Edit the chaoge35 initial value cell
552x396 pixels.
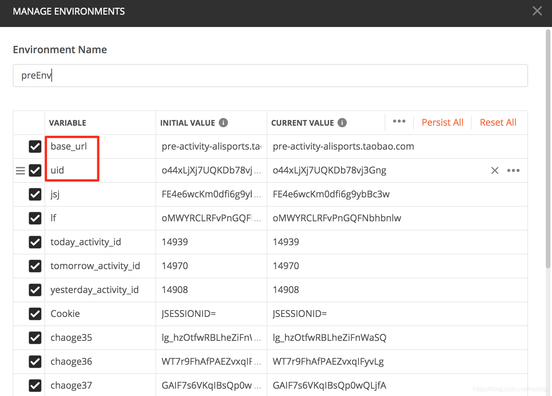click(211, 338)
